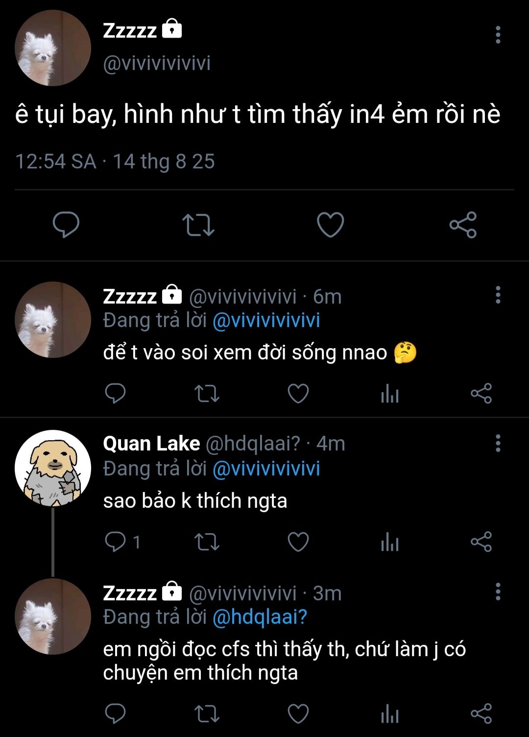The height and width of the screenshot is (737, 529).
Task: Like the 'để t vào soi' reply
Action: tap(298, 394)
